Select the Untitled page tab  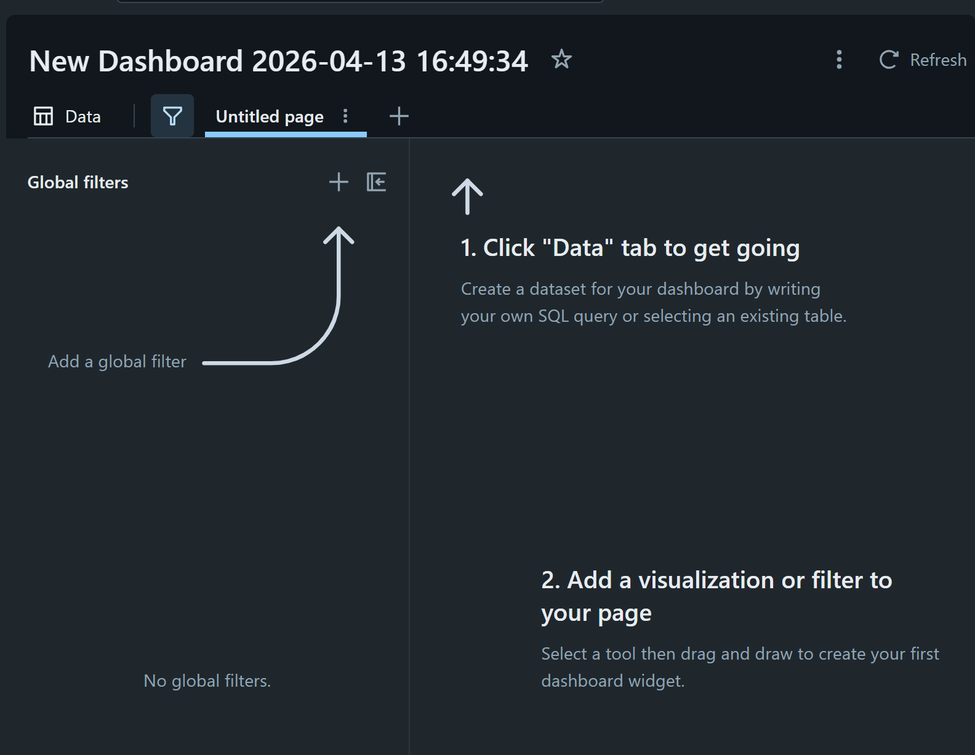click(269, 116)
